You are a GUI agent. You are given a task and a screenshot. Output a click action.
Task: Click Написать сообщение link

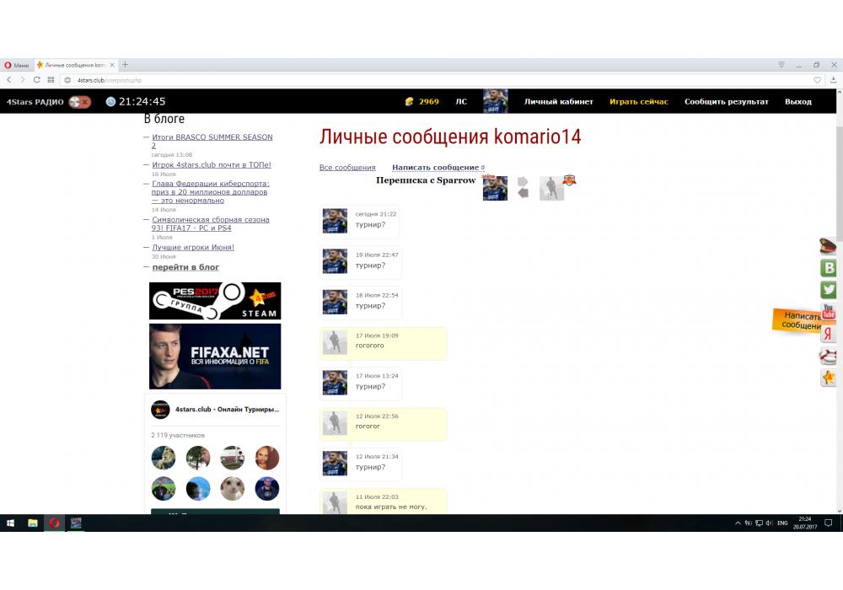point(436,168)
